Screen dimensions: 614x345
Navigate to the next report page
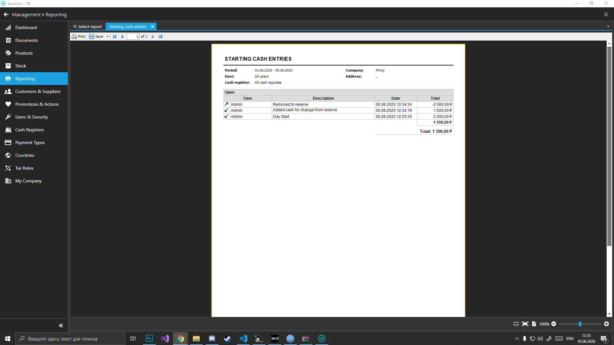pyautogui.click(x=153, y=36)
